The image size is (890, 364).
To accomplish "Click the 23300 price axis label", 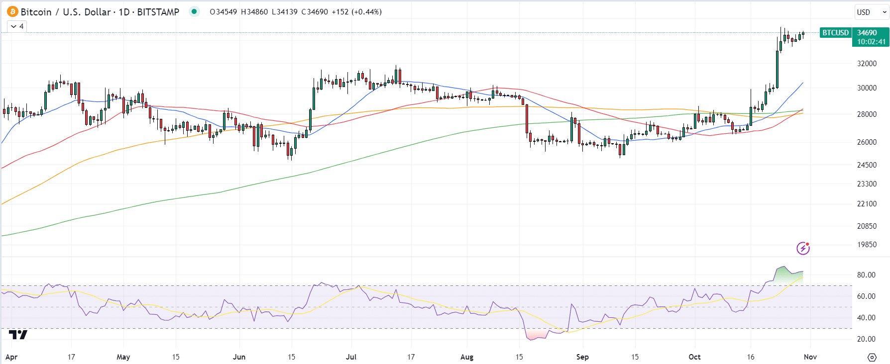I will point(867,184).
